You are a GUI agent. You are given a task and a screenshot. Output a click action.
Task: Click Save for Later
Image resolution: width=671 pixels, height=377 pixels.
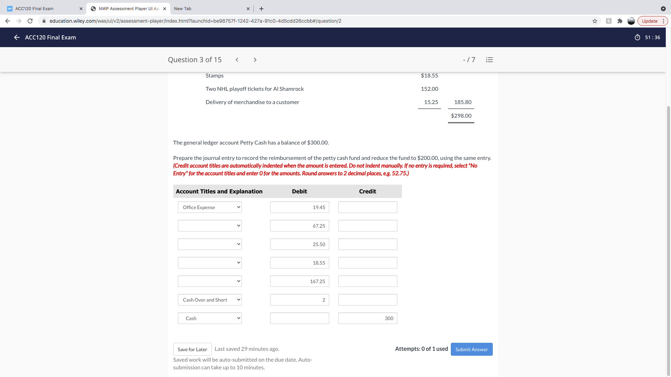click(192, 349)
